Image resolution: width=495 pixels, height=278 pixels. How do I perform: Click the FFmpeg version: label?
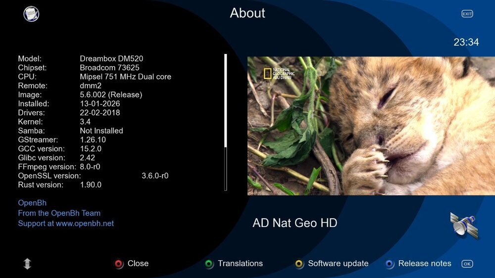[x=47, y=167]
